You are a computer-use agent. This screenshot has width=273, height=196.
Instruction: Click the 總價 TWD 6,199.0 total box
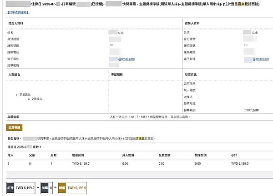click(x=72, y=188)
